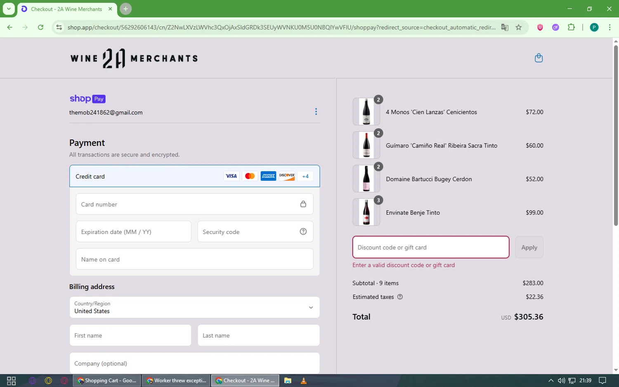
Task: Click the Apply discount button
Action: tap(529, 247)
